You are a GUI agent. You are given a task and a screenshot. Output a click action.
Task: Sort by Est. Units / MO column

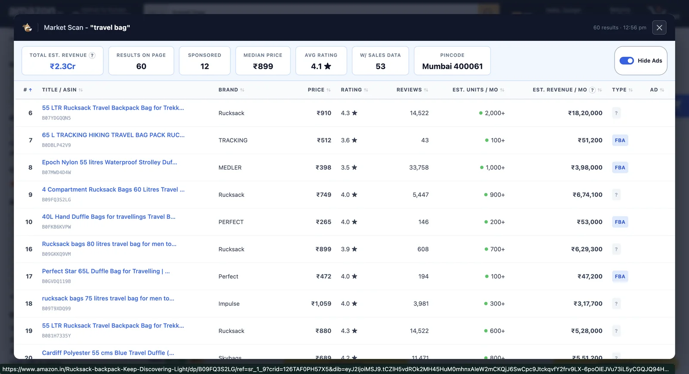[x=478, y=90]
